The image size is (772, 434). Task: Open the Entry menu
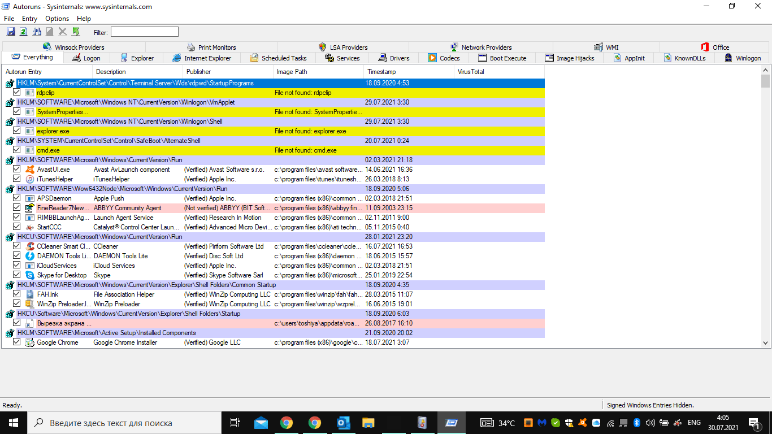29,19
